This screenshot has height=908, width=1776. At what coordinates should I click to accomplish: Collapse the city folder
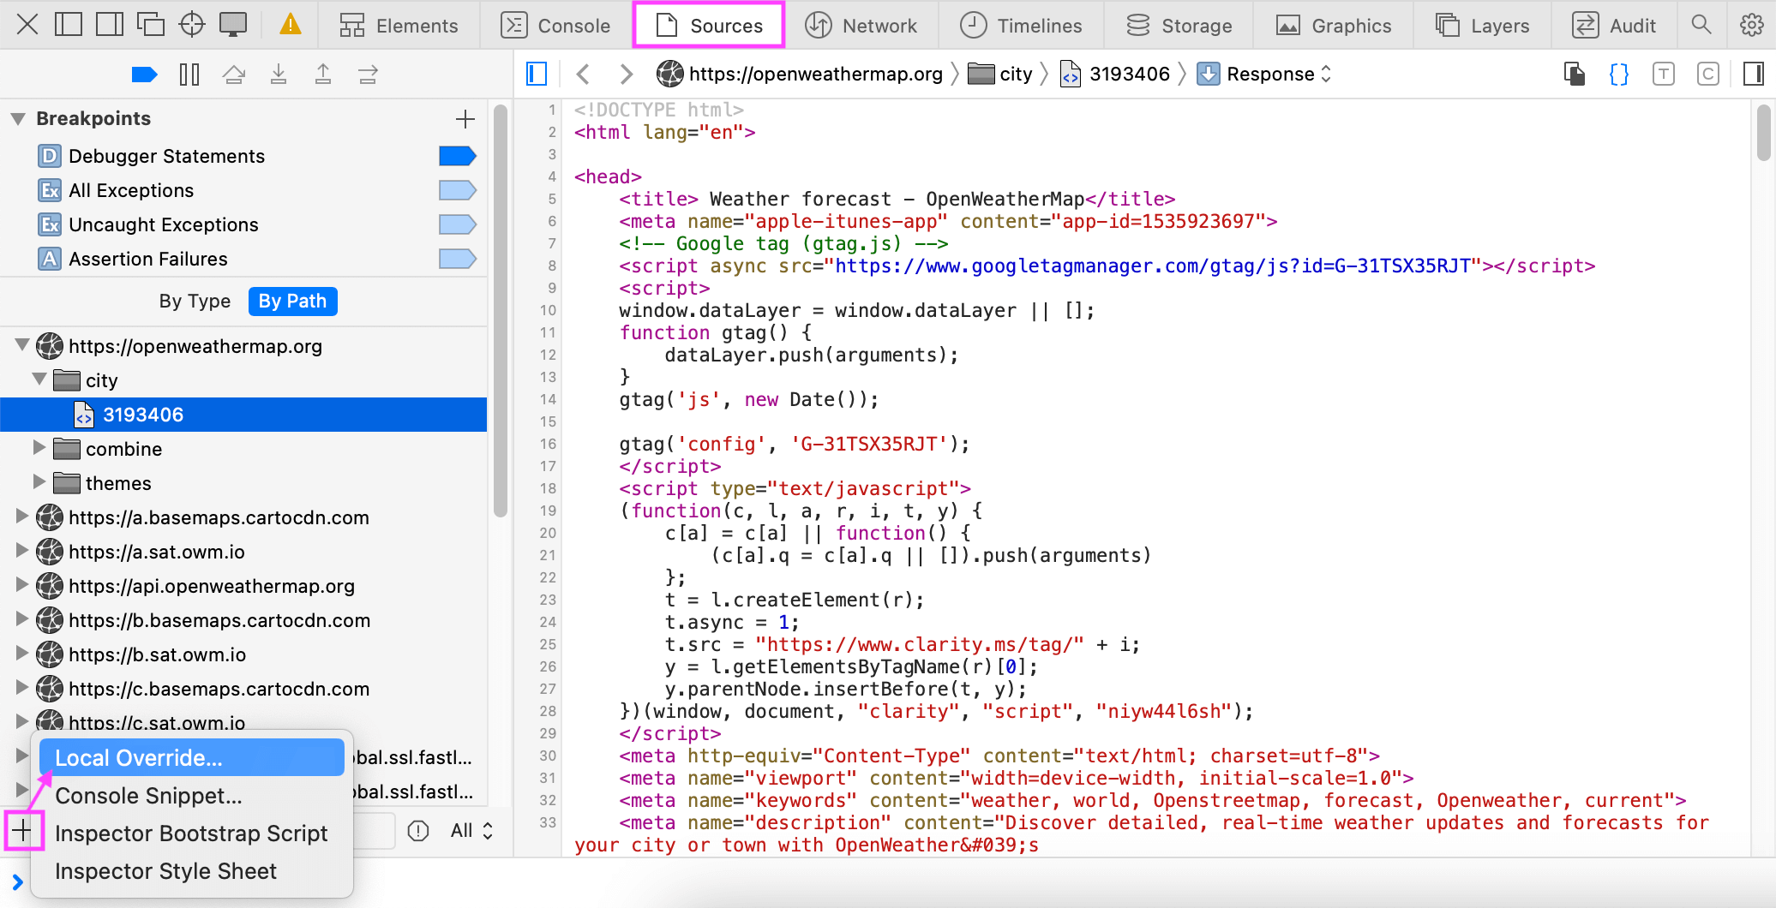(39, 379)
